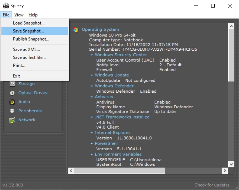The width and height of the screenshot is (239, 190).
Task: Collapse the Windows Update node
Action: [92, 75]
